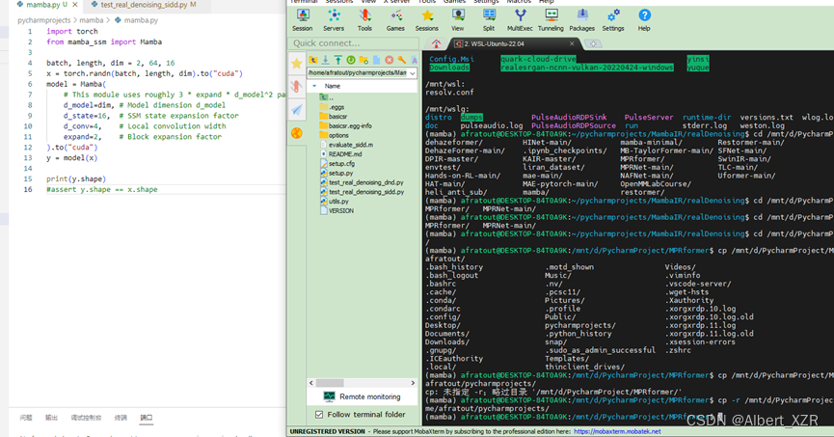Select the .eggs folder in file list
Viewport: 834px width, 437px height.
[333, 107]
